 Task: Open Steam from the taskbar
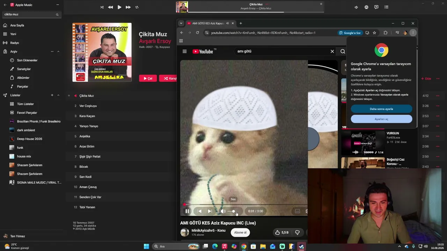(301, 246)
